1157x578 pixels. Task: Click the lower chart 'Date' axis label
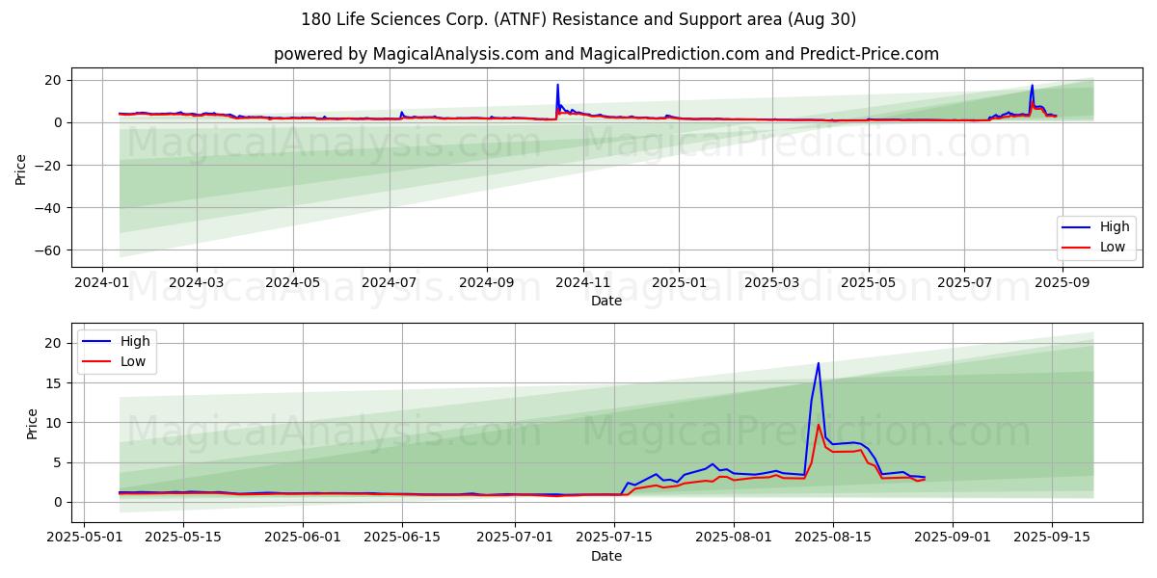606,556
